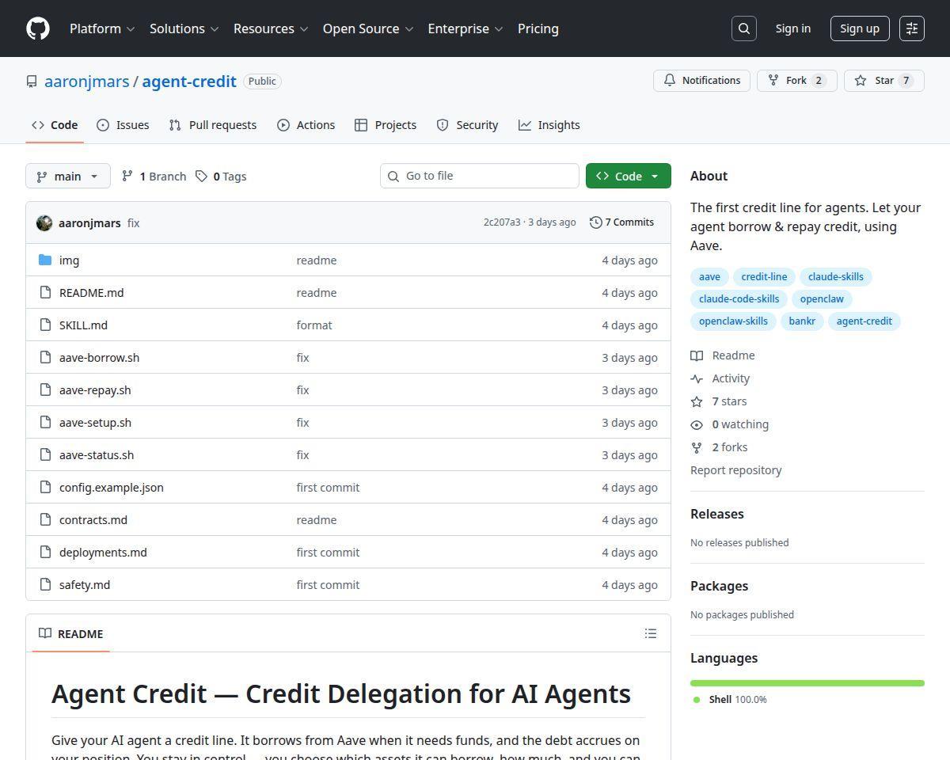Click the green Shell language bar
Viewport: 950px width, 760px height.
[807, 683]
